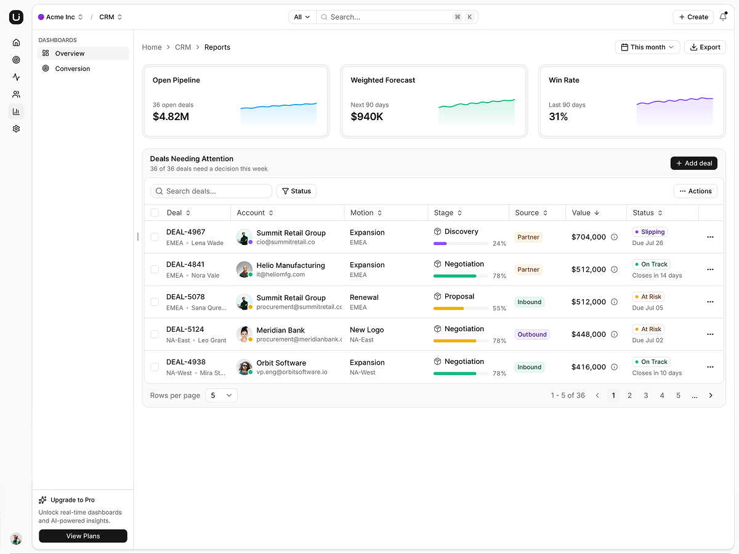This screenshot has height=554, width=739.
Task: Toggle the select-all header checkbox
Action: [155, 213]
